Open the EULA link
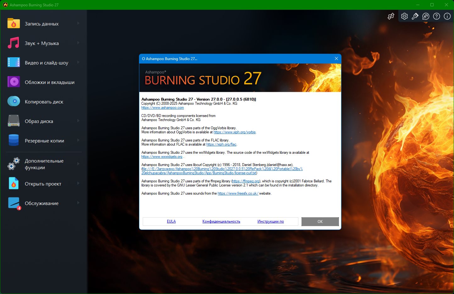This screenshot has width=454, height=294. click(x=171, y=221)
